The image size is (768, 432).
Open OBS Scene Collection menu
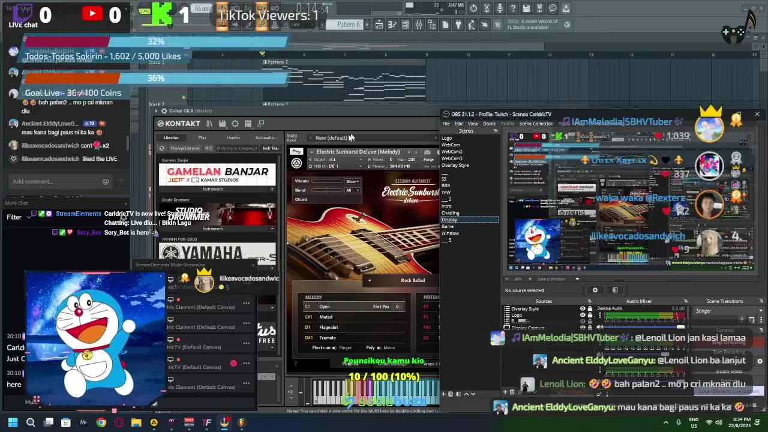pos(536,124)
